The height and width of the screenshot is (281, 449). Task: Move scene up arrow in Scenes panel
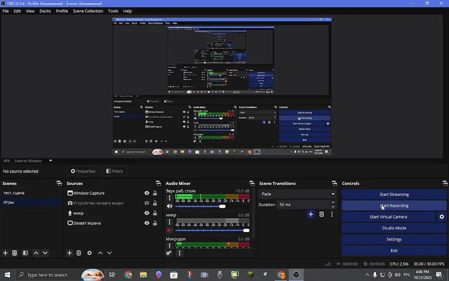pos(36,253)
